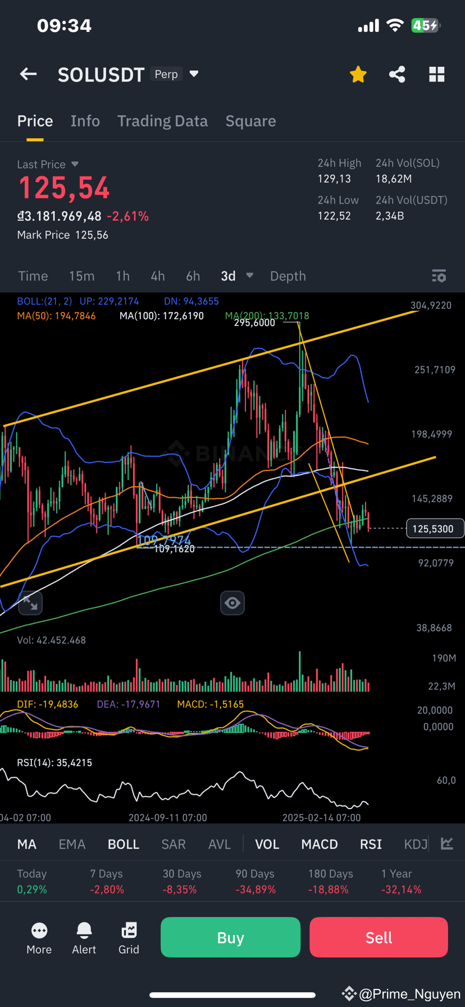This screenshot has height=1007, width=465.
Task: Toggle the MACD sub-indicator
Action: click(x=320, y=844)
